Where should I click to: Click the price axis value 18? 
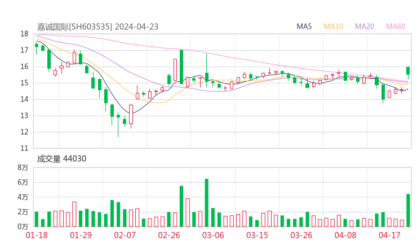click(x=24, y=34)
